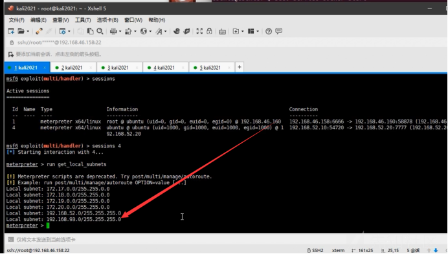Open the 工具(T) menu
This screenshot has width=448, height=254.
point(83,20)
